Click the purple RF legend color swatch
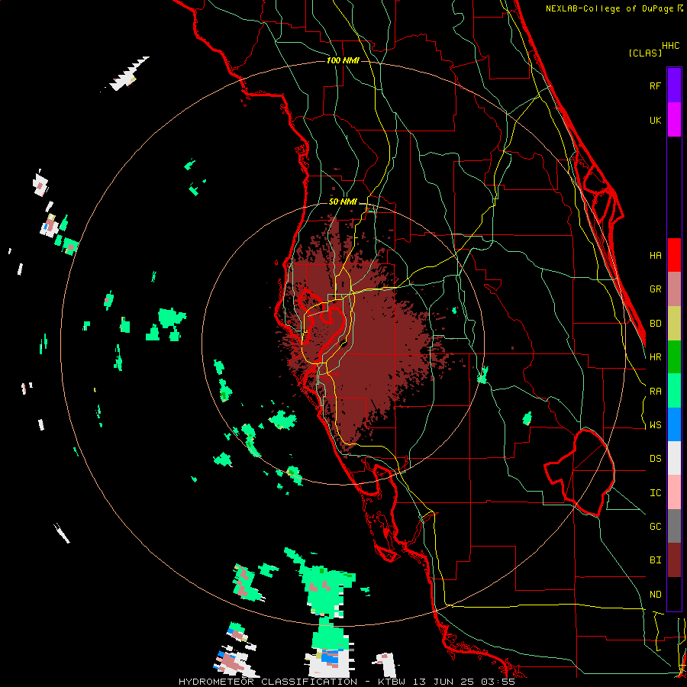The image size is (687, 687). [x=674, y=85]
